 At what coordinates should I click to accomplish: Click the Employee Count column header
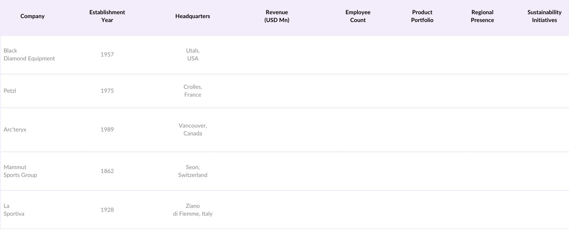(x=358, y=16)
